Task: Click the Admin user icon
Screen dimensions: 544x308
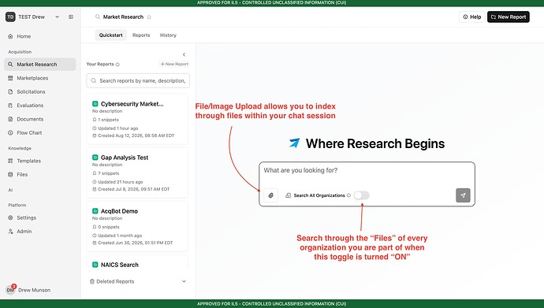Action: tap(10, 231)
